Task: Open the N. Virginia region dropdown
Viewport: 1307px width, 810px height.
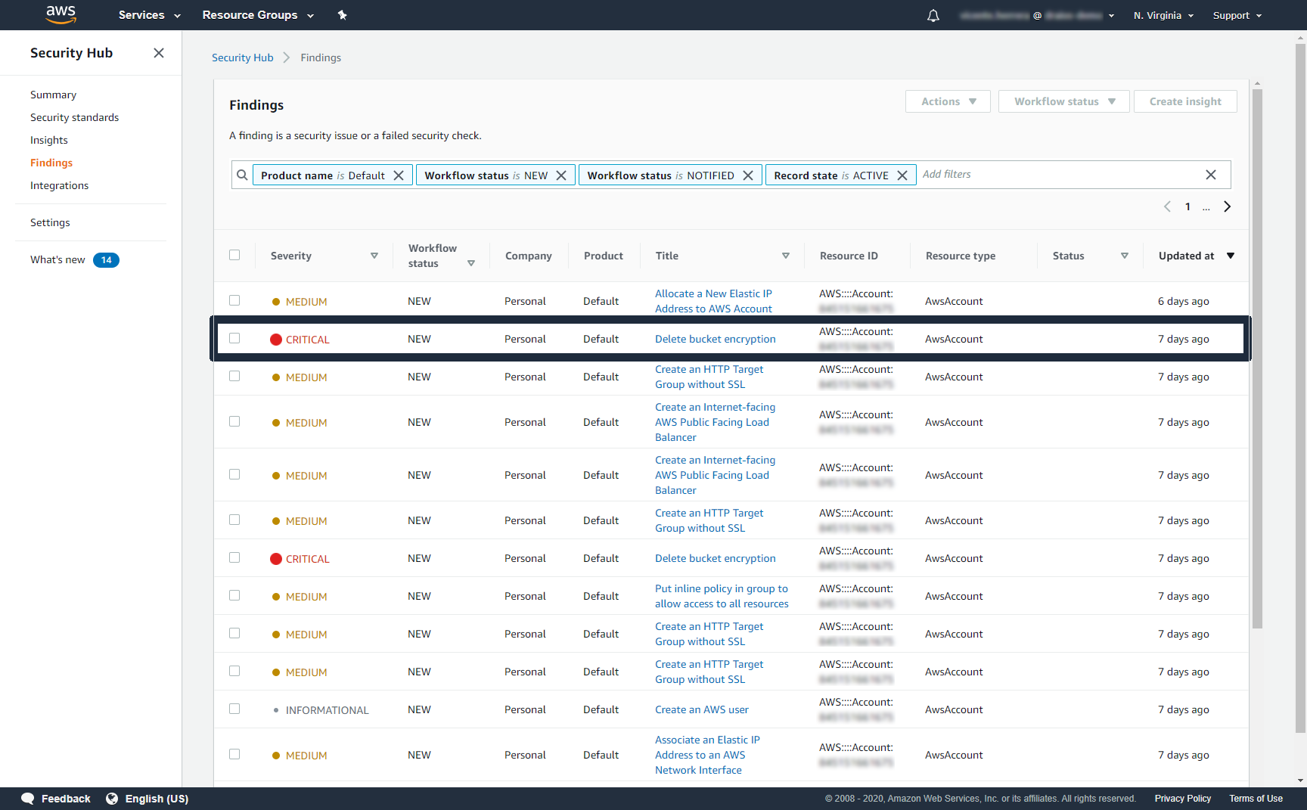Action: pos(1163,15)
